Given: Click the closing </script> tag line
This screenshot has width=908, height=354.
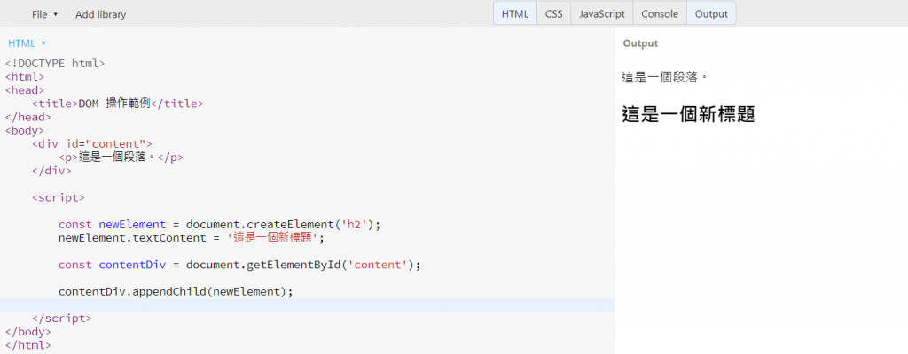Looking at the screenshot, I should (x=61, y=318).
